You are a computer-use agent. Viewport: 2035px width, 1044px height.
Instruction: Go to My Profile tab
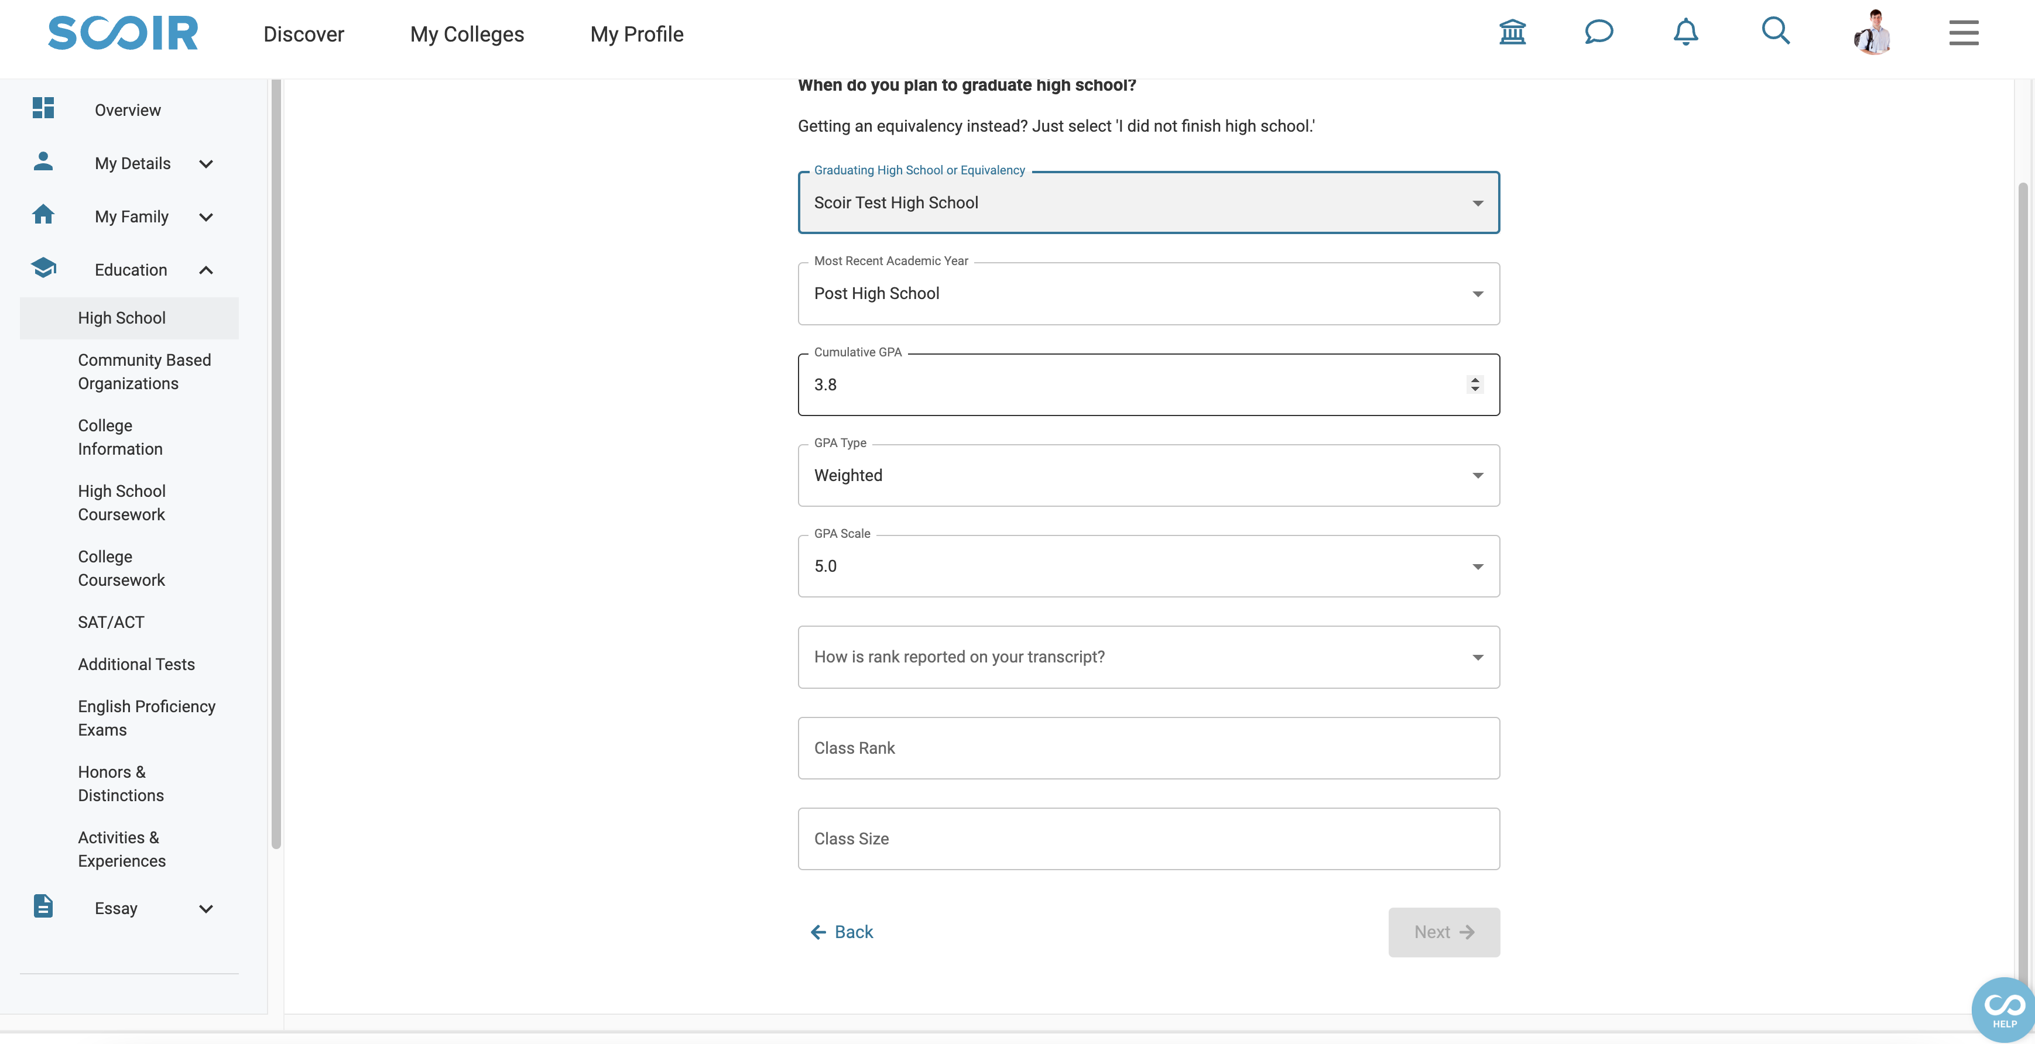point(637,34)
